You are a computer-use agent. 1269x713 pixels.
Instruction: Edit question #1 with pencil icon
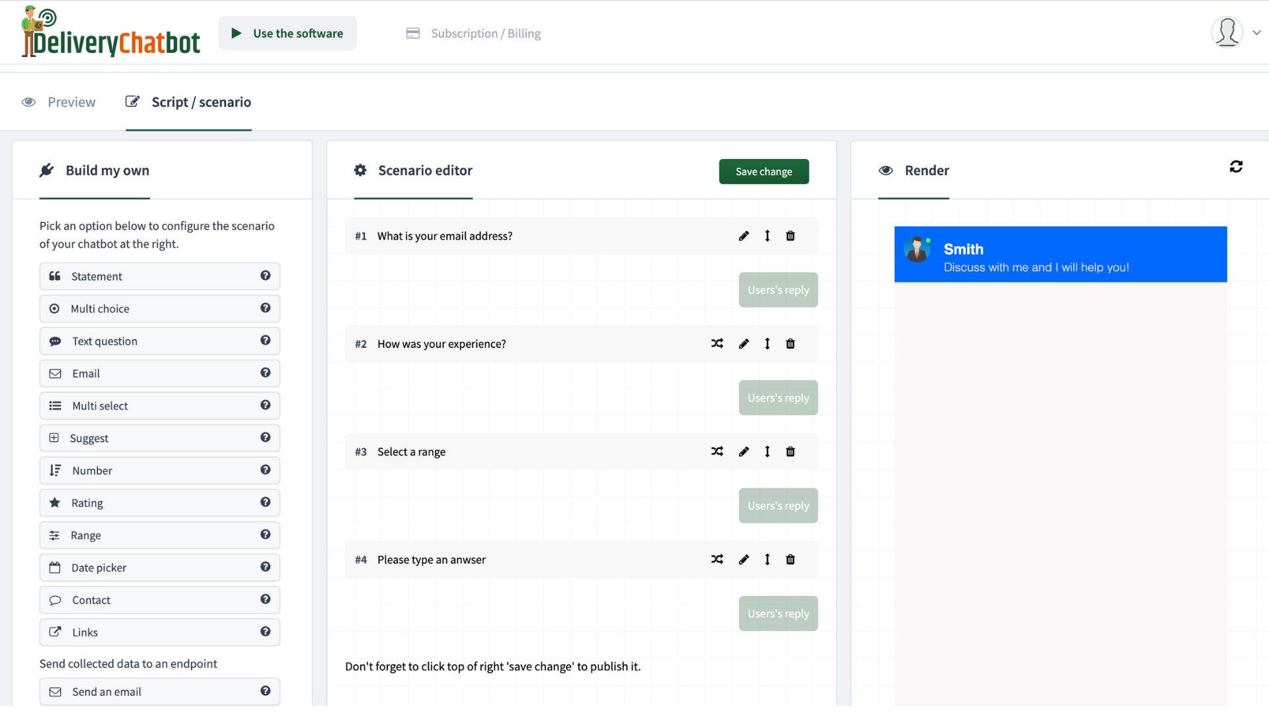pyautogui.click(x=744, y=236)
